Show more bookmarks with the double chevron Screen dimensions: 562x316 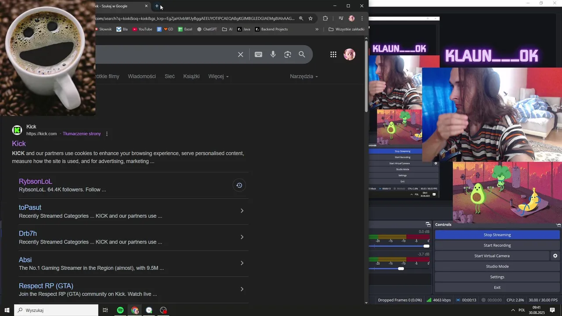point(317,29)
